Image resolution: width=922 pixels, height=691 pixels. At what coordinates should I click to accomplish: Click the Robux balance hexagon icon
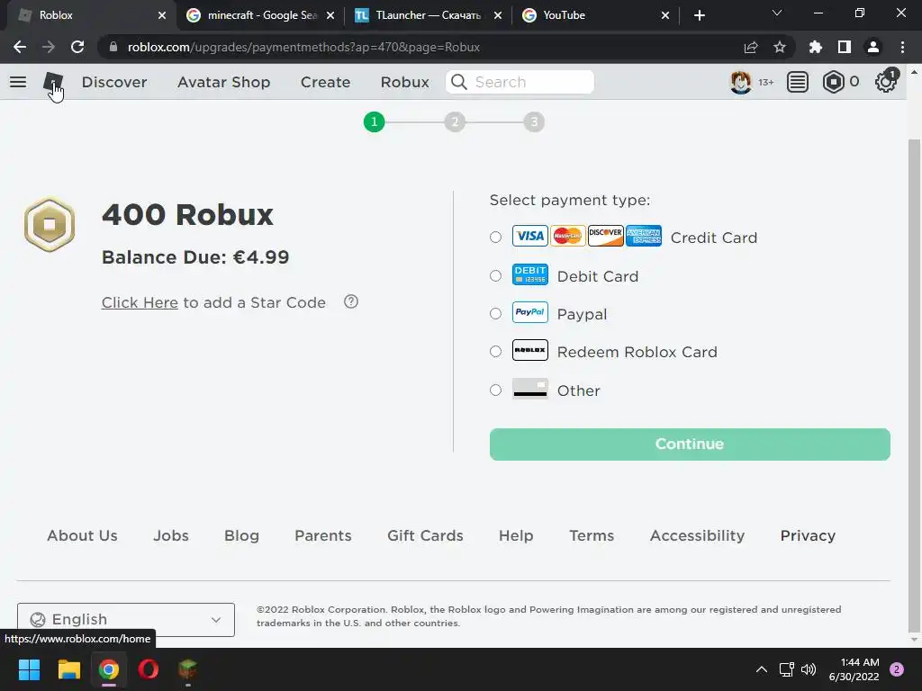tap(833, 82)
